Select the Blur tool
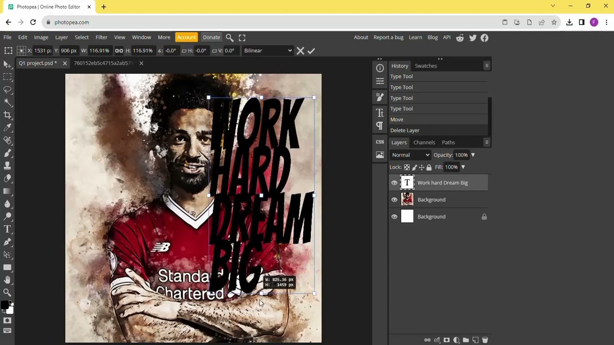The image size is (614, 345). (x=7, y=204)
